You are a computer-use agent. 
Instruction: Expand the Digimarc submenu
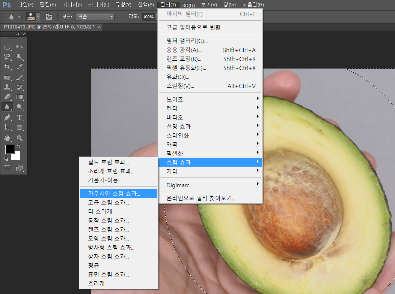pyautogui.click(x=210, y=185)
